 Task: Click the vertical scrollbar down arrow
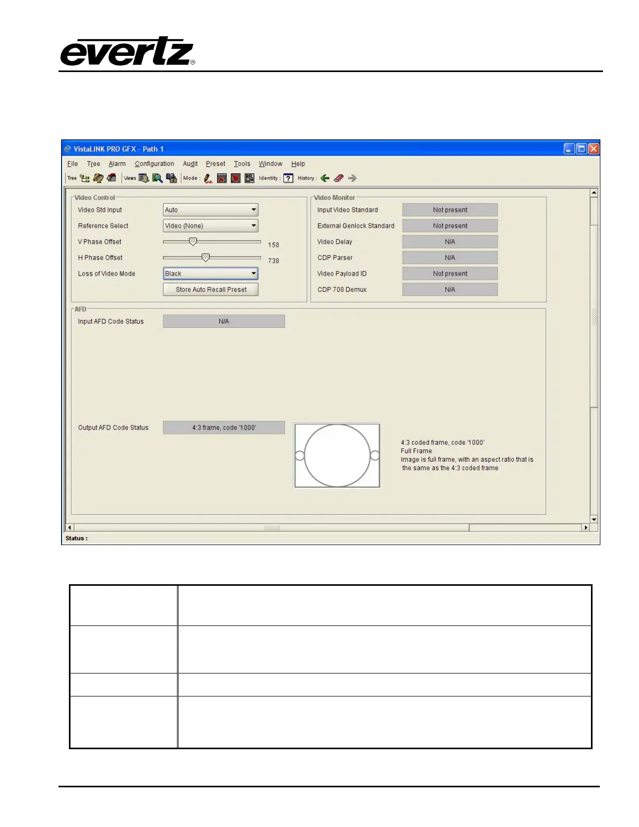tap(594, 519)
